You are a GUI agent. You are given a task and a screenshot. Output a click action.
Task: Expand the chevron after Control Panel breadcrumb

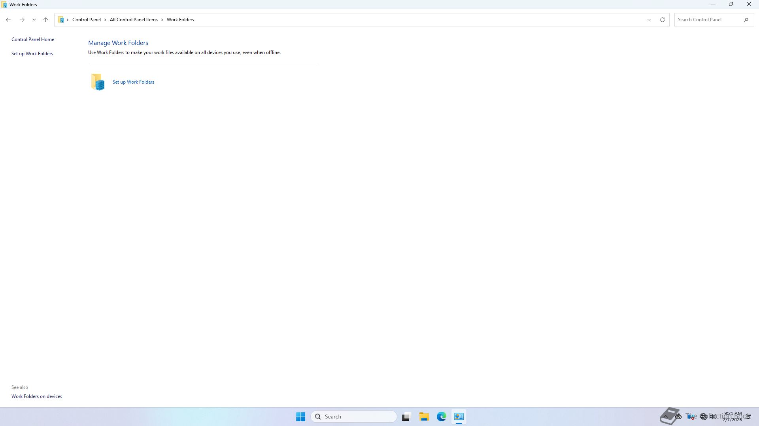(x=105, y=20)
